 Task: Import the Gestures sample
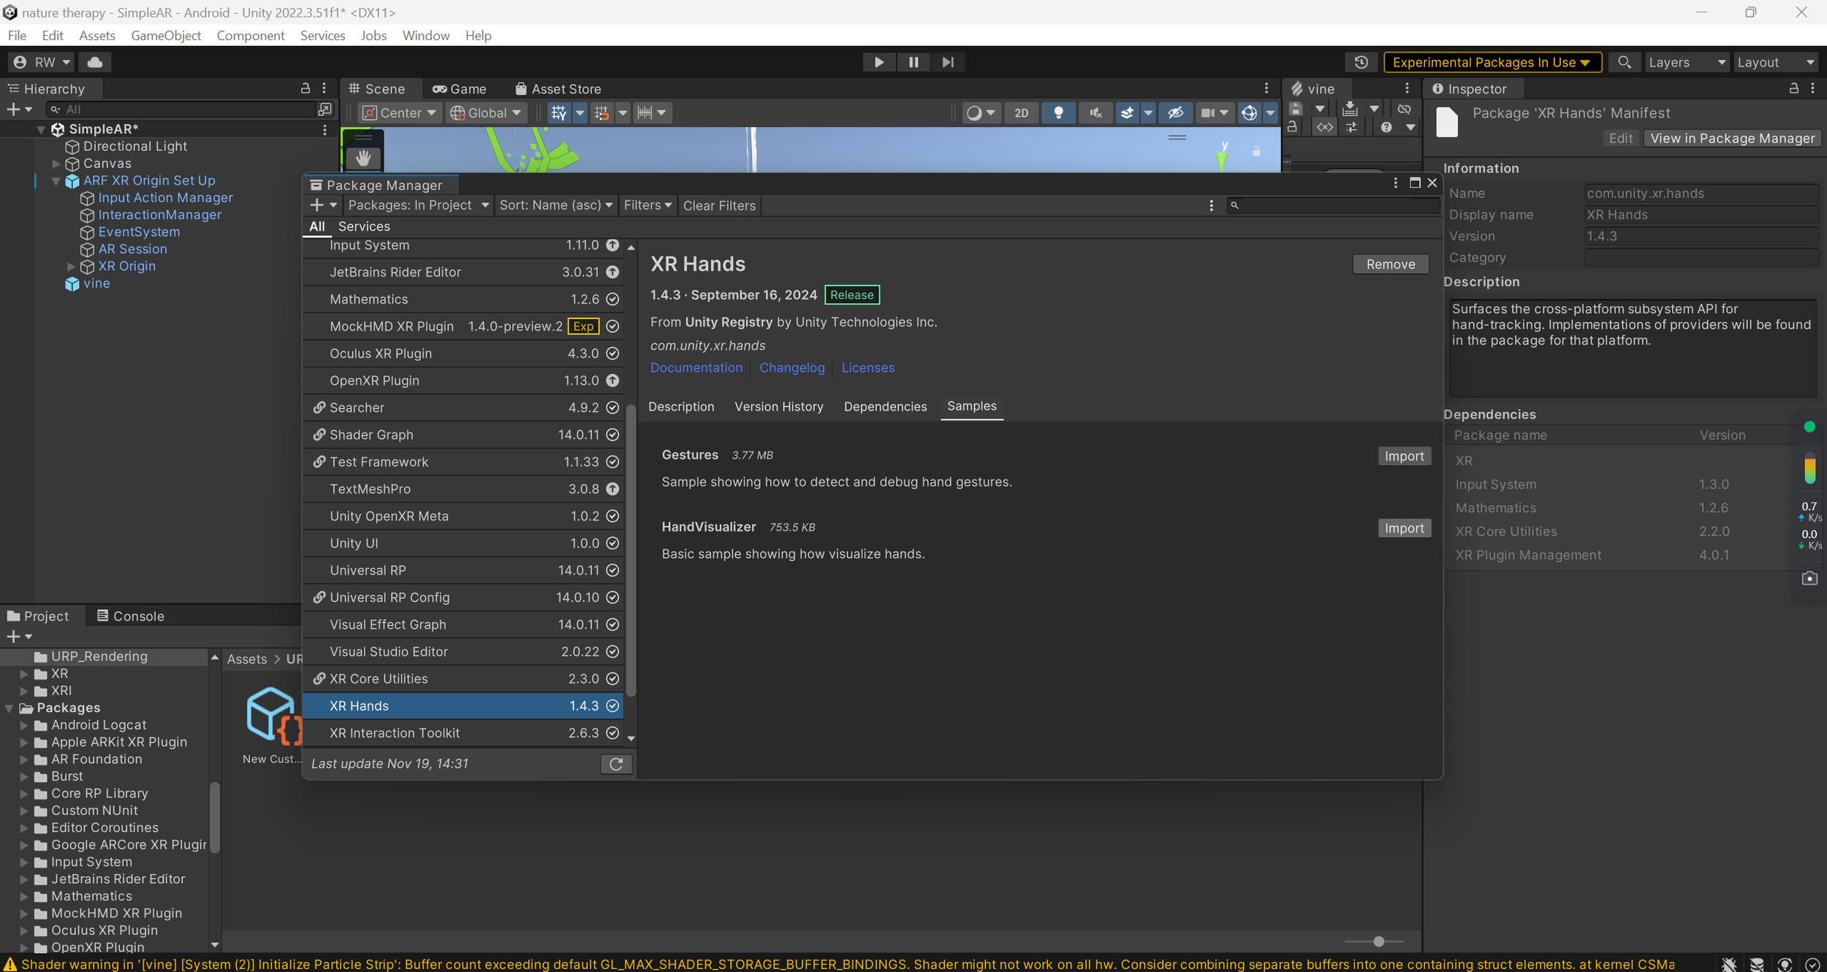pos(1403,456)
